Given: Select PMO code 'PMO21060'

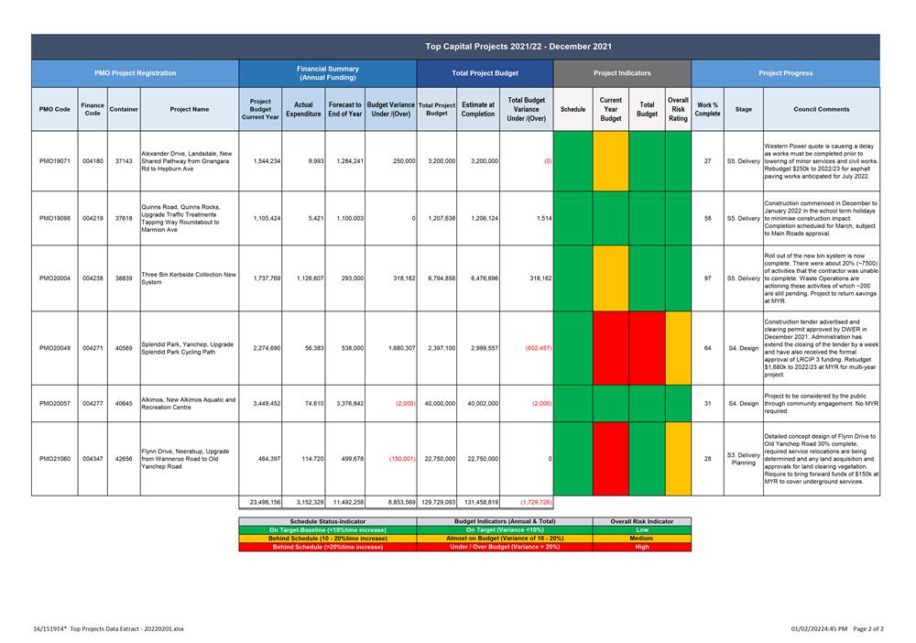Looking at the screenshot, I should (x=54, y=459).
